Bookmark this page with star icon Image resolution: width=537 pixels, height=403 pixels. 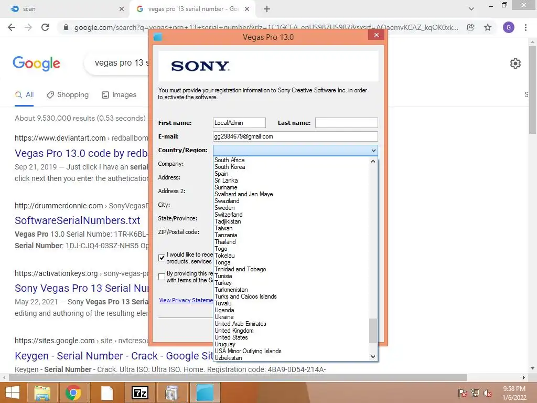click(488, 27)
